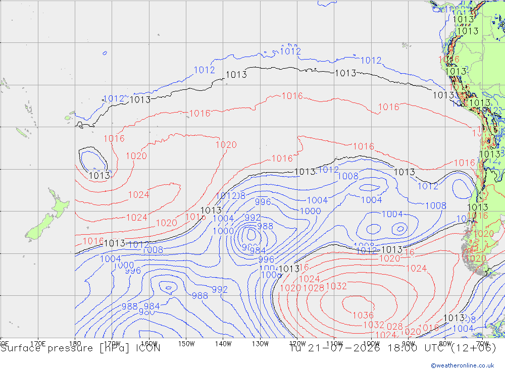Click the 1032 isobar label near 110W
505x370 pixels.
(x=336, y=286)
